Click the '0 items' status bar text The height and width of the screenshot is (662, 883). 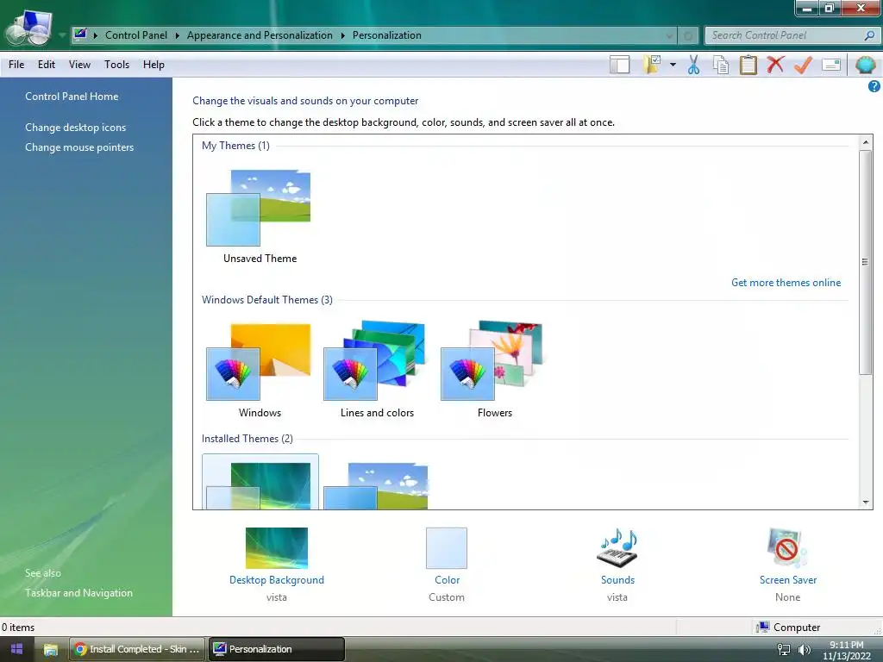tap(18, 628)
